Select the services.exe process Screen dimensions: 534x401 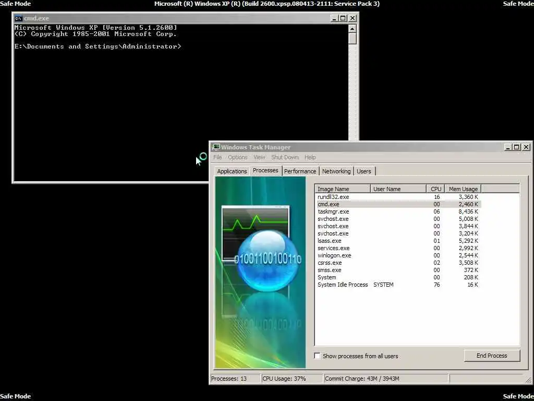398,248
